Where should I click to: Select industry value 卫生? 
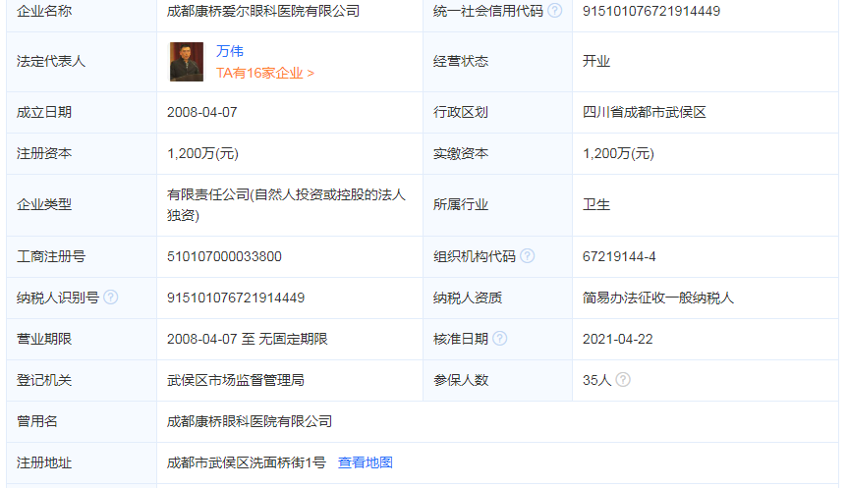pyautogui.click(x=596, y=205)
